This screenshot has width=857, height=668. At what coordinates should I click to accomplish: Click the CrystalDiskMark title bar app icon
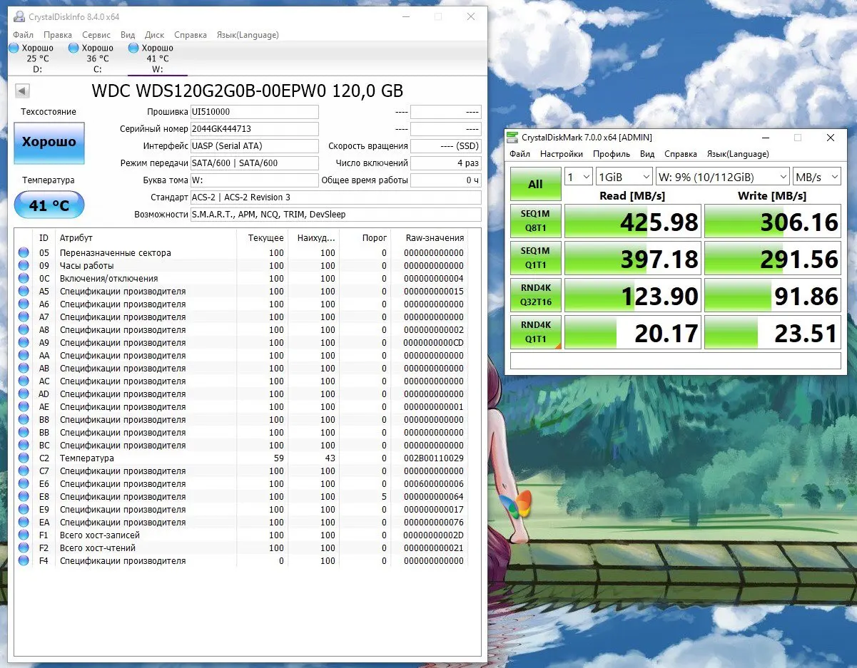pyautogui.click(x=513, y=138)
